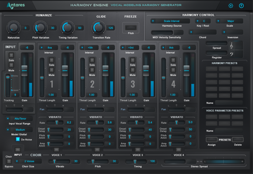Solo harmony voice 1

(52, 60)
